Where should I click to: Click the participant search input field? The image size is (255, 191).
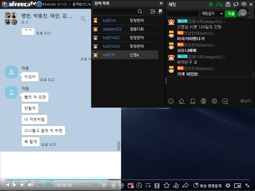115,11
